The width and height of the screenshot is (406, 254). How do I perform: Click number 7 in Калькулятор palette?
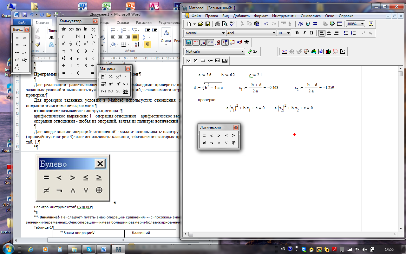click(71, 51)
